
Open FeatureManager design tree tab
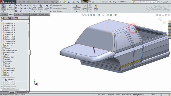point(2,18)
